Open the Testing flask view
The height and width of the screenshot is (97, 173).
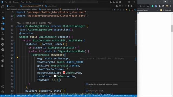(3, 33)
